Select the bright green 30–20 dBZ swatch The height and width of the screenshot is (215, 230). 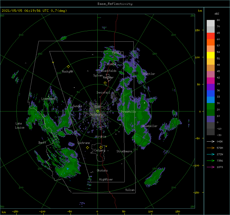pyautogui.click(x=211, y=106)
